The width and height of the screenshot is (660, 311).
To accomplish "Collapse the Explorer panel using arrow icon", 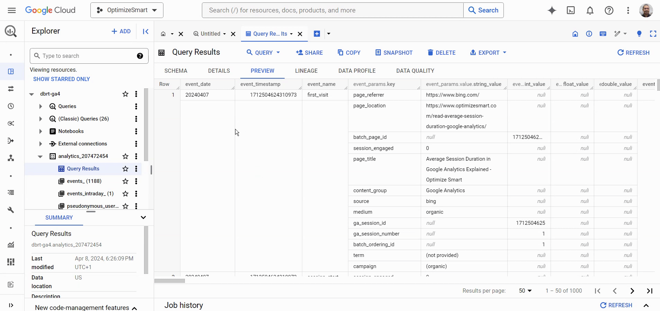I will click(x=146, y=32).
